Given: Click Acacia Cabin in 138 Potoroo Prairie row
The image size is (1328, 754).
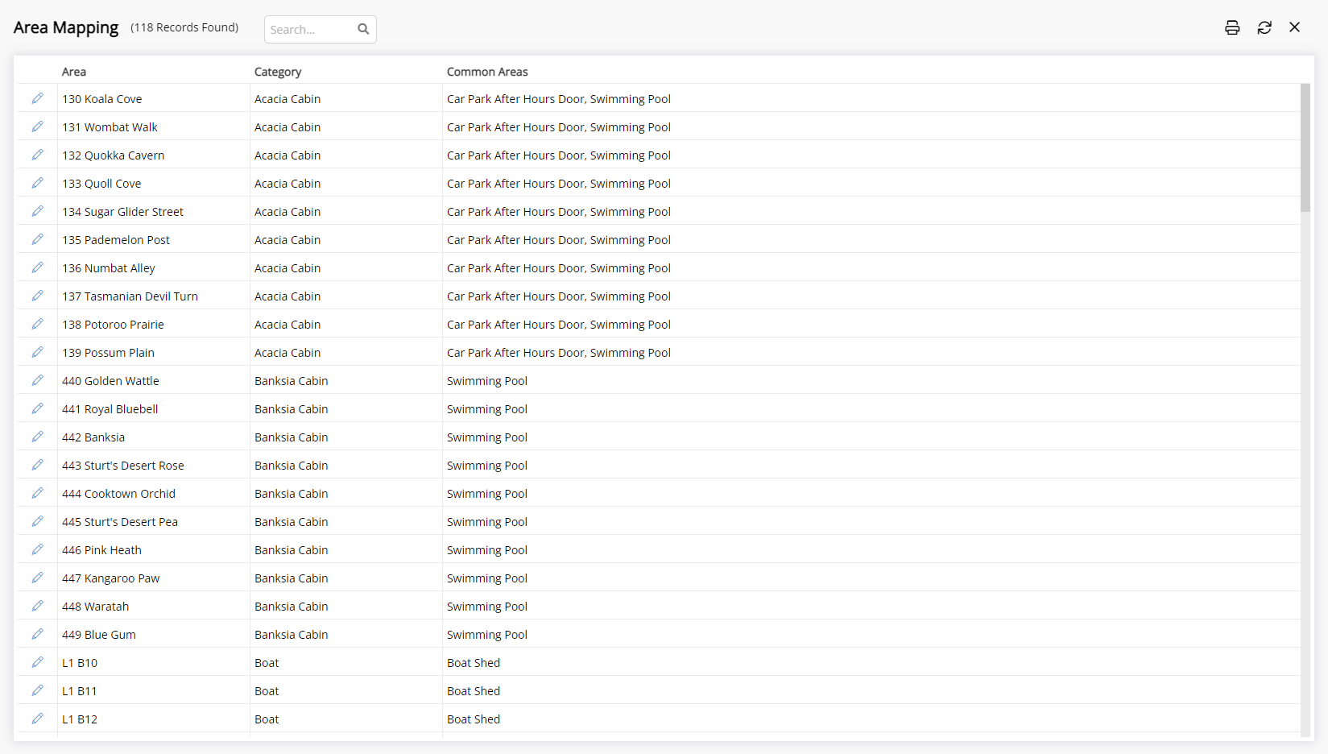Looking at the screenshot, I should tap(288, 325).
